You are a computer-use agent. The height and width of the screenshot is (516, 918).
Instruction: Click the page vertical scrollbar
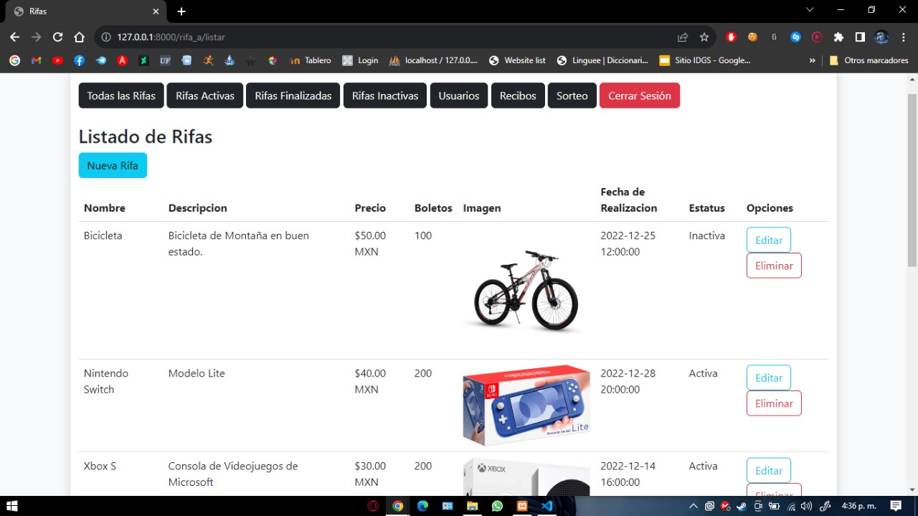[x=912, y=179]
